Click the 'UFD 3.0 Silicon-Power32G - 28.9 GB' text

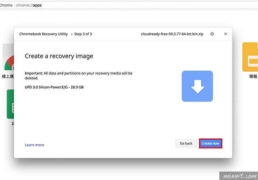pos(54,87)
